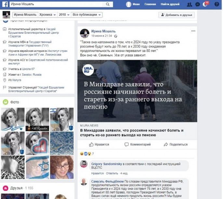Open the article headline link below image
This screenshot has width=223, height=199.
click(x=132, y=133)
